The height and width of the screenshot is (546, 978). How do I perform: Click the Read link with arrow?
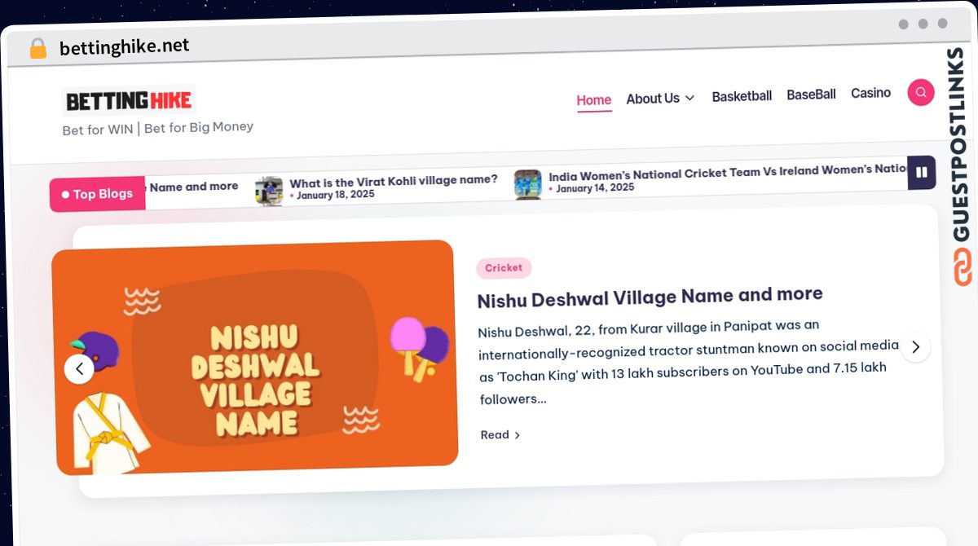[500, 435]
